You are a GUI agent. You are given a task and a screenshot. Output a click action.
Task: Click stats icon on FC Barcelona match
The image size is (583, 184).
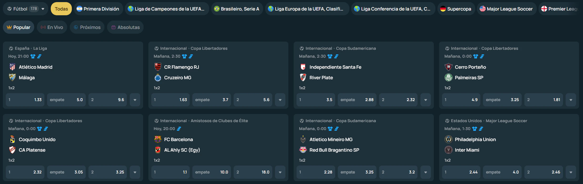click(179, 129)
